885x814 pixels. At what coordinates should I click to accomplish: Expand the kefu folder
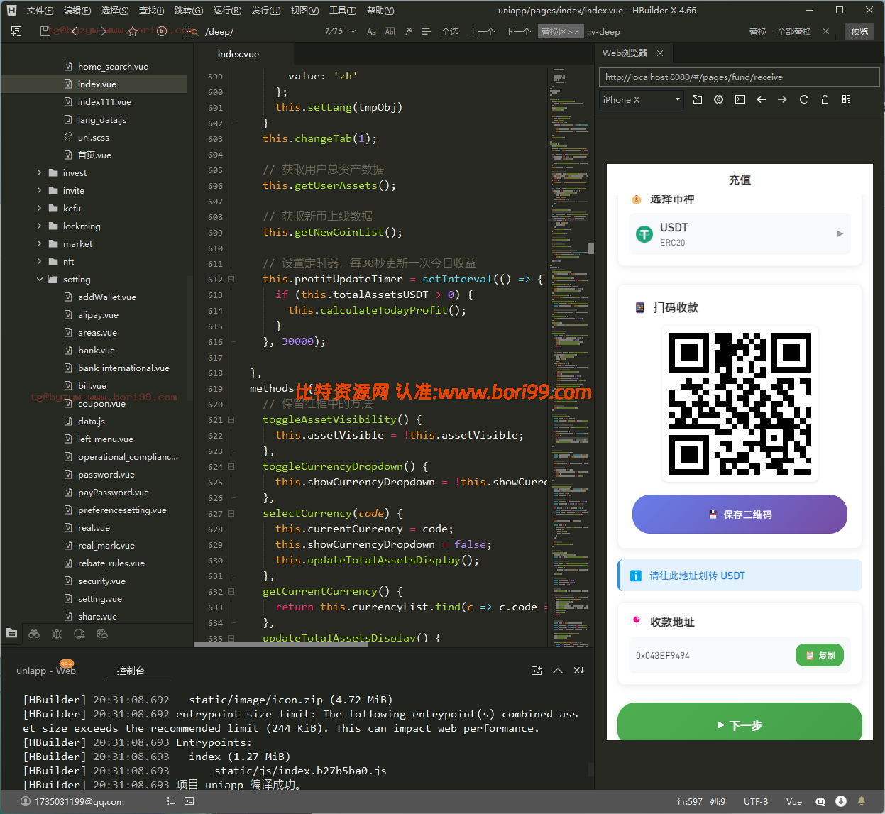pos(40,208)
